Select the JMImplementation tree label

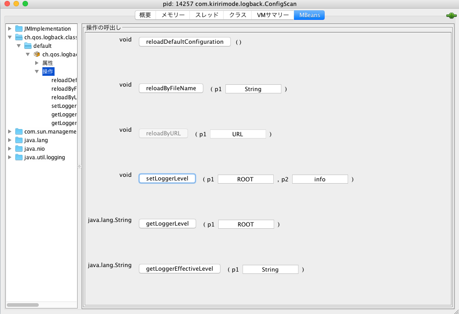[47, 29]
